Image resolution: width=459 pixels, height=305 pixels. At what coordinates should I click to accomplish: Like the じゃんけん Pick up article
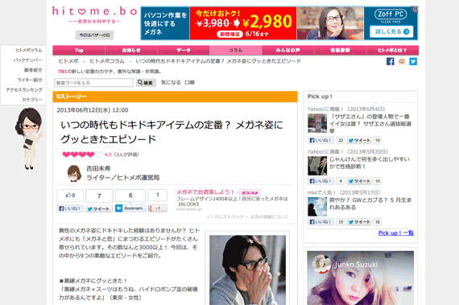coord(320,181)
